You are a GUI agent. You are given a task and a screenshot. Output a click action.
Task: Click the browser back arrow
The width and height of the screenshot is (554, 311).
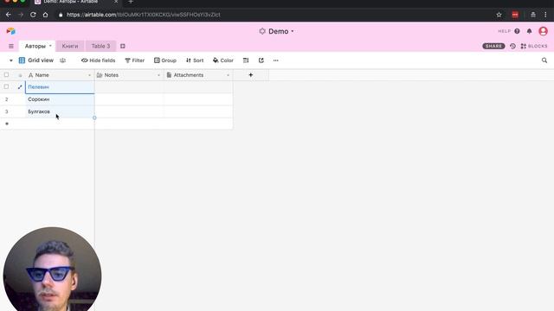point(8,15)
